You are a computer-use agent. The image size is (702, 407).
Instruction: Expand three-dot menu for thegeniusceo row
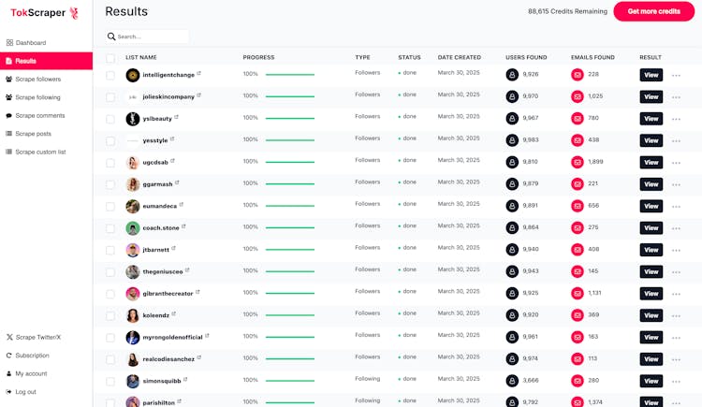[676, 272]
